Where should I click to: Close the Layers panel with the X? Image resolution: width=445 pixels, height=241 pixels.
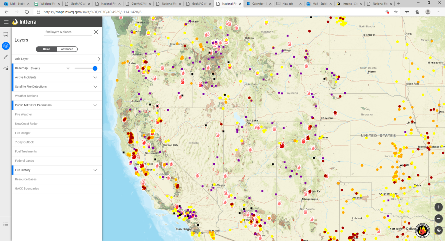tap(96, 32)
